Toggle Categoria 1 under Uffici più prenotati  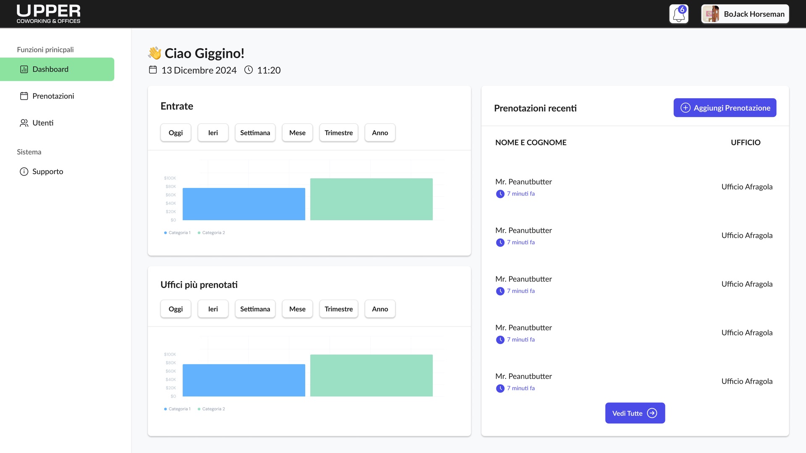click(177, 409)
